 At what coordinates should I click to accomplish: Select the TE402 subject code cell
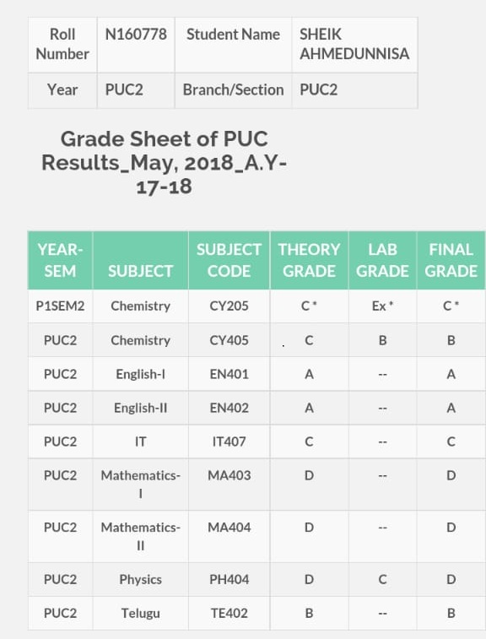[x=229, y=614]
